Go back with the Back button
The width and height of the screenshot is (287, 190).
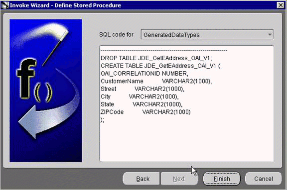pos(141,179)
